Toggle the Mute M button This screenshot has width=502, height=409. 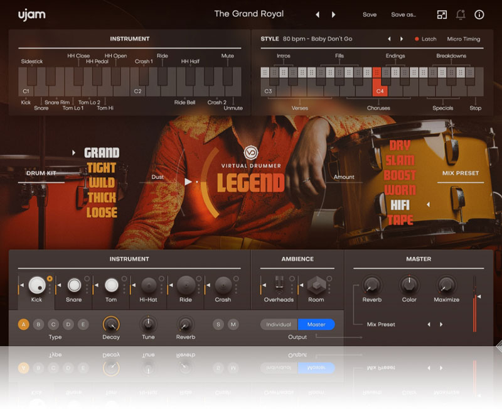[233, 324]
